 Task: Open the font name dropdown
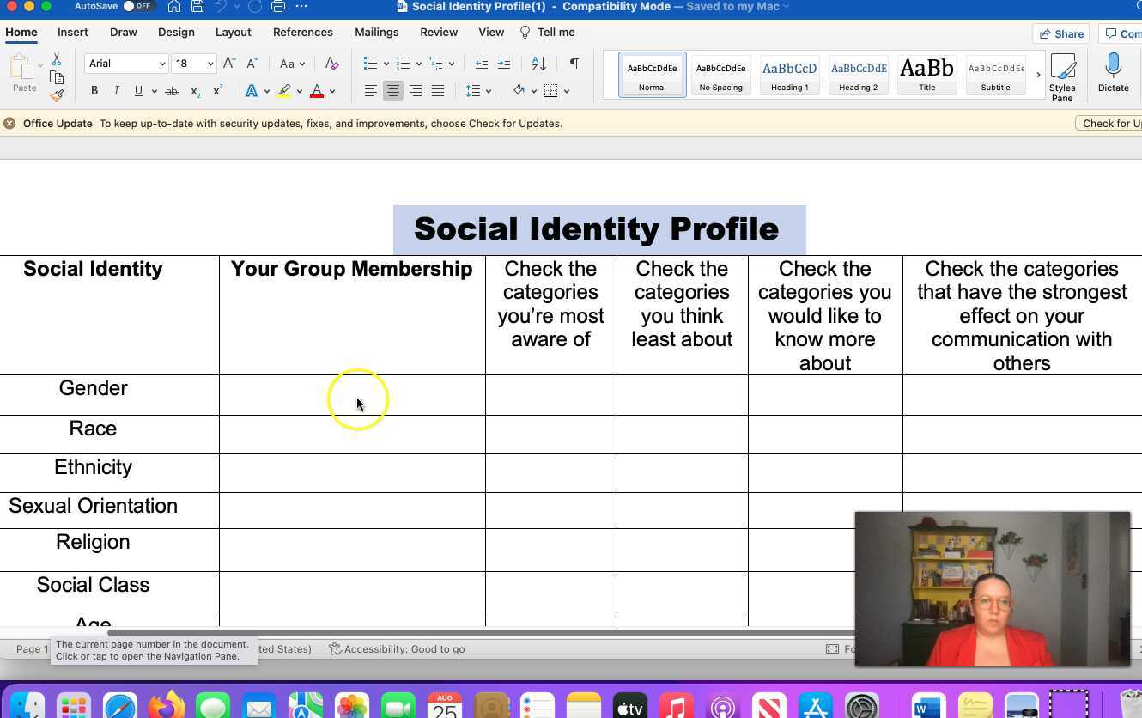coord(162,63)
